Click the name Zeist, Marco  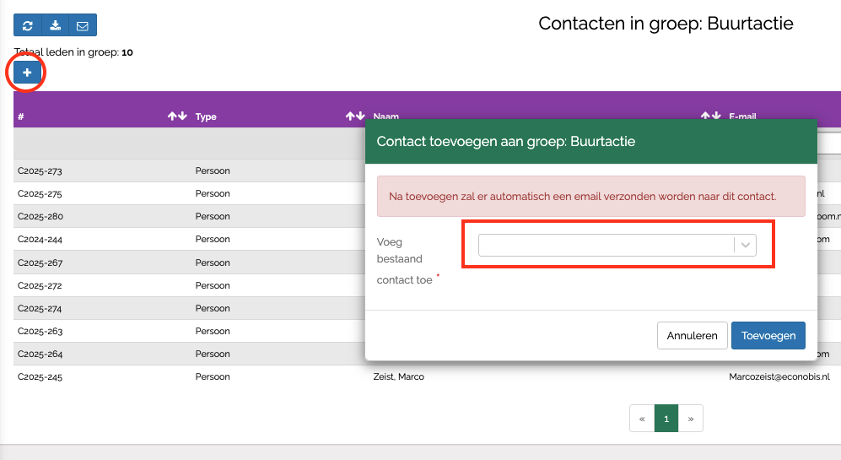pyautogui.click(x=398, y=376)
